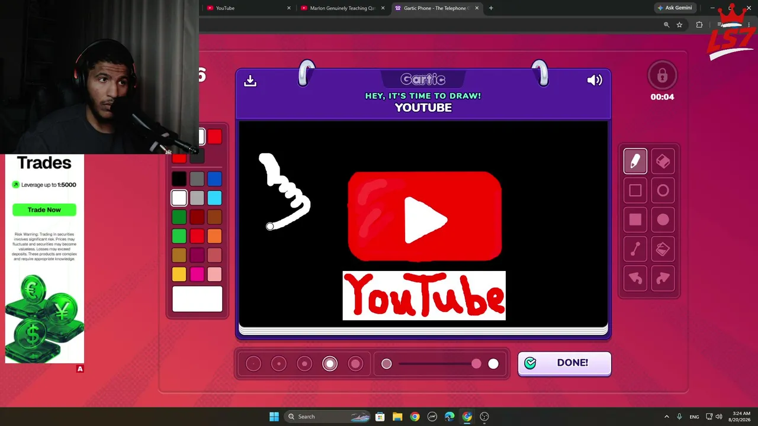Pick the dark magenta color swatch
The width and height of the screenshot is (758, 426).
pyautogui.click(x=197, y=255)
